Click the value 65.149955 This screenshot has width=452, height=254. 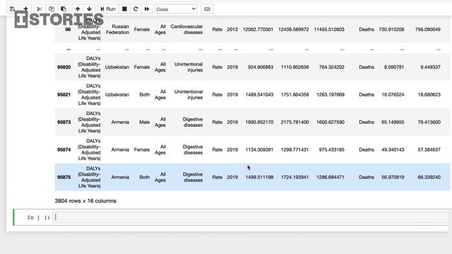point(393,122)
